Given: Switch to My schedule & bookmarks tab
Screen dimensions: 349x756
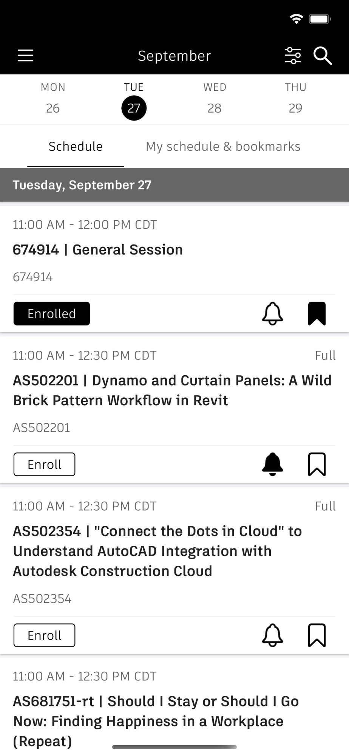Looking at the screenshot, I should [223, 146].
